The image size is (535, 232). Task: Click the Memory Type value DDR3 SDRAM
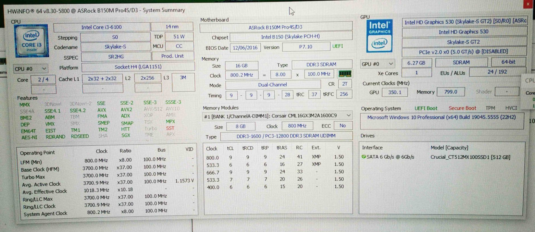point(322,65)
